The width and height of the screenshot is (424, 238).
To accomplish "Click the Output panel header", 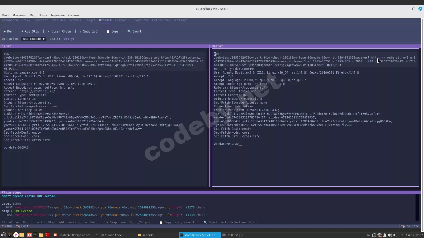I will (315, 46).
